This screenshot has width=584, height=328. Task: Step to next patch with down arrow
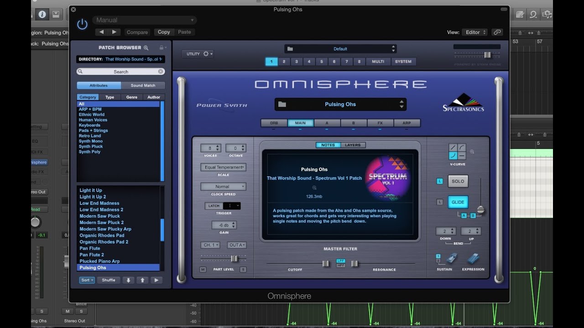[128, 280]
